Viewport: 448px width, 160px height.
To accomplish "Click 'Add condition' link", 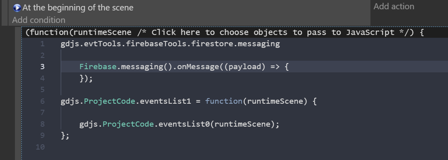I will 38,20.
